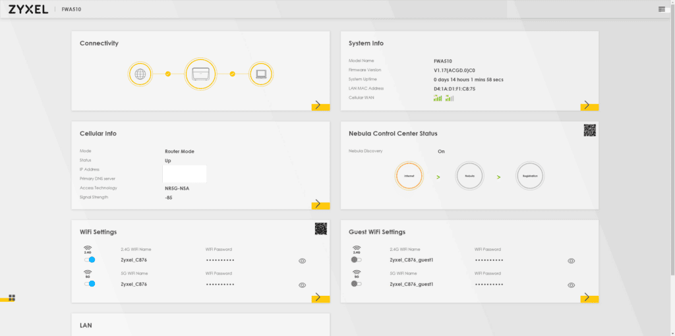Viewport: 675px width, 336px height.
Task: Toggle the 5G WiFi switch for Zyxel_C876
Action: (x=90, y=284)
